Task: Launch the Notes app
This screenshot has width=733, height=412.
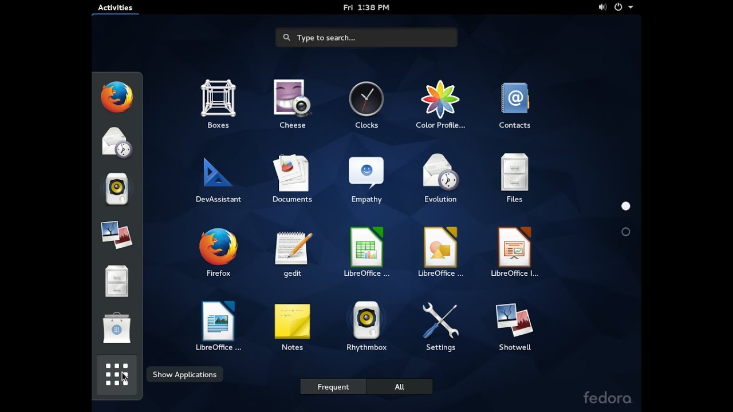Action: click(x=292, y=326)
